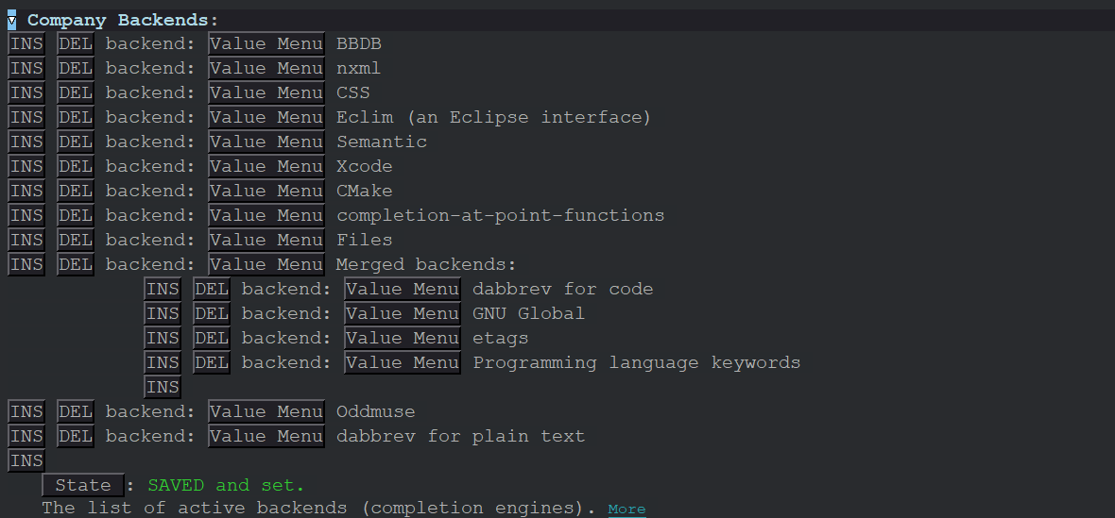This screenshot has width=1115, height=518.
Task: Insert a backend before CMake entry
Action: point(26,191)
